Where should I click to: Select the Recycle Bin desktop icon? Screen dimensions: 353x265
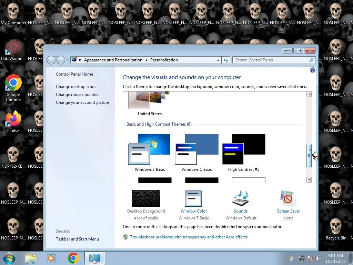pos(336,229)
